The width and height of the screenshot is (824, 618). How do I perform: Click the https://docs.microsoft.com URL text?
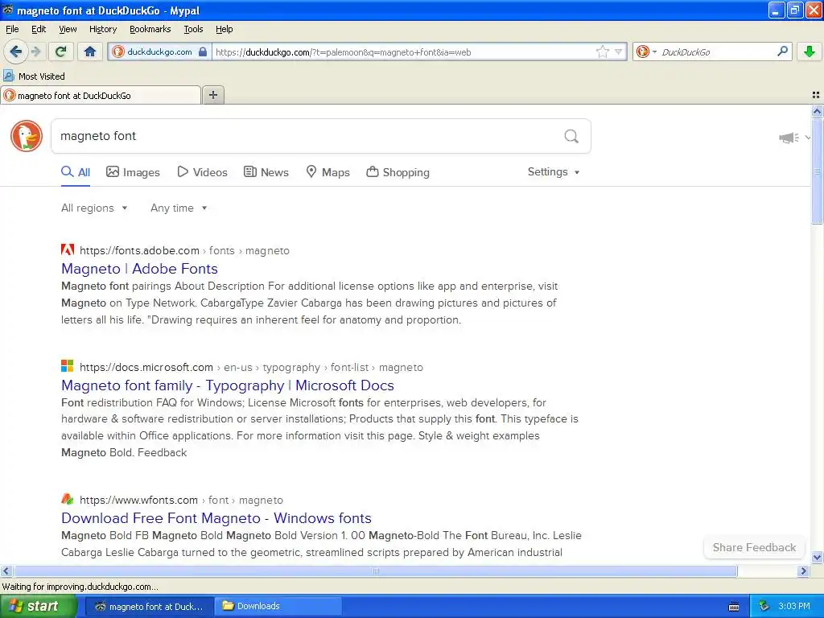pos(146,367)
